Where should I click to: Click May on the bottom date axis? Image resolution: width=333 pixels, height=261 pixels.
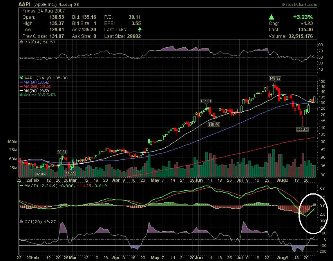(x=155, y=258)
